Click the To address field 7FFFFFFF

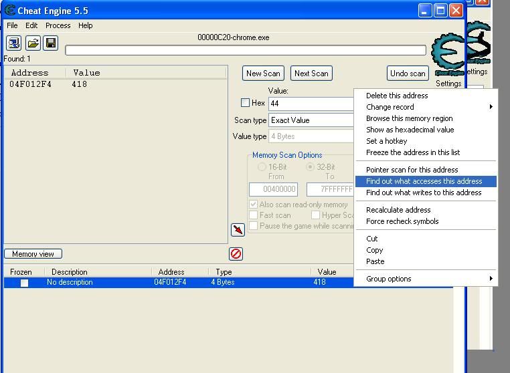pos(330,189)
